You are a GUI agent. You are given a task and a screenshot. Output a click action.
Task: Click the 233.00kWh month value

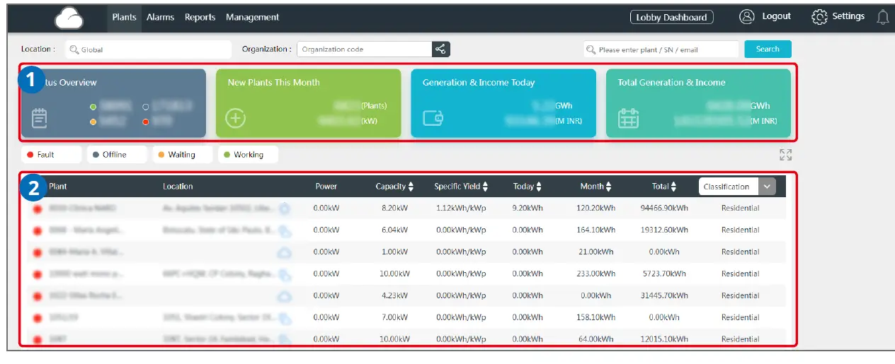pyautogui.click(x=596, y=274)
